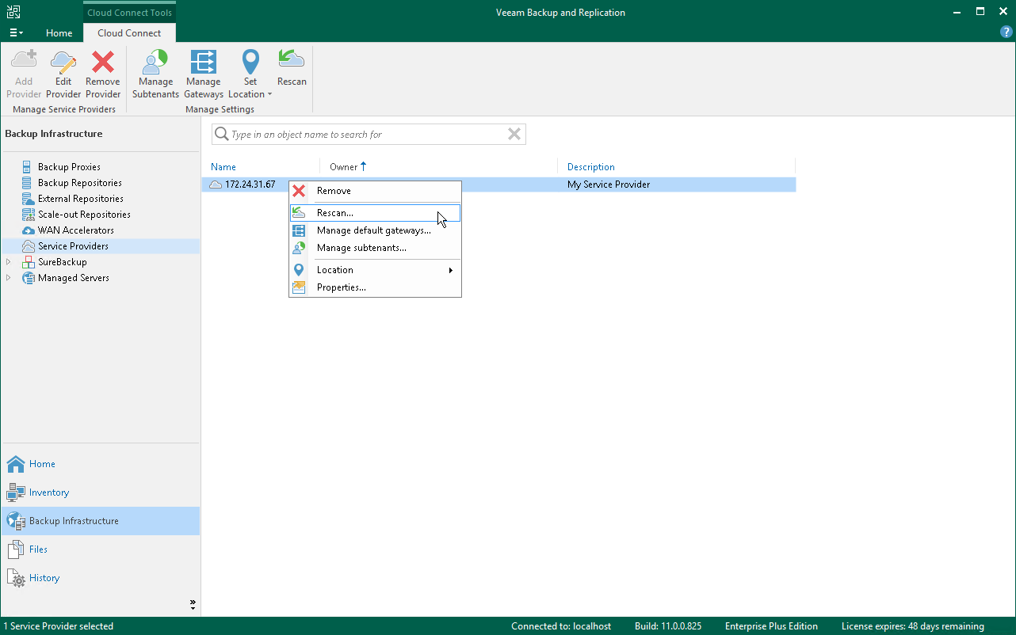Choose Manage default gateways... in context menu
This screenshot has width=1016, height=635.
point(375,230)
